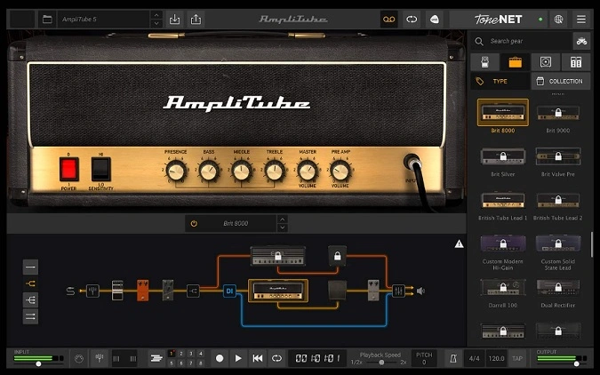Click the gear shop icon beside search
Viewport: 600px width, 375px height.
tap(581, 41)
